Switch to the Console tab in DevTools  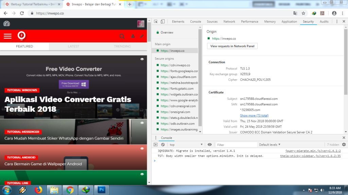195,21
